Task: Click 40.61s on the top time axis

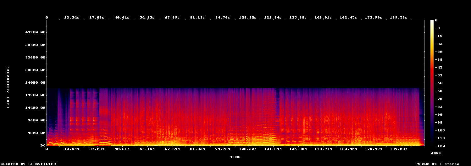Action: click(x=122, y=18)
